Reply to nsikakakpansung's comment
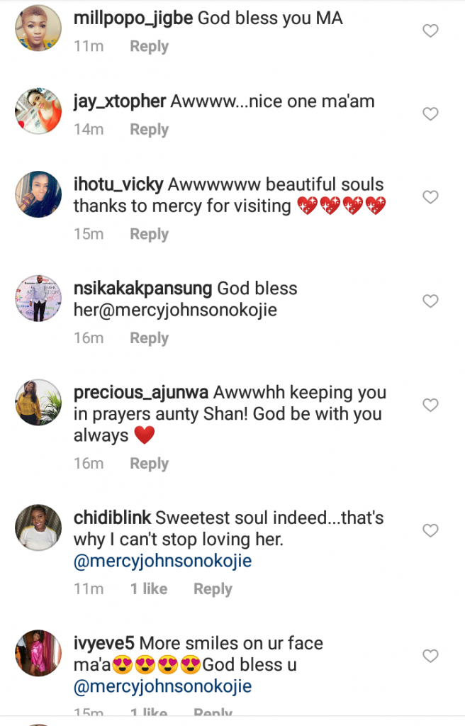 (149, 339)
